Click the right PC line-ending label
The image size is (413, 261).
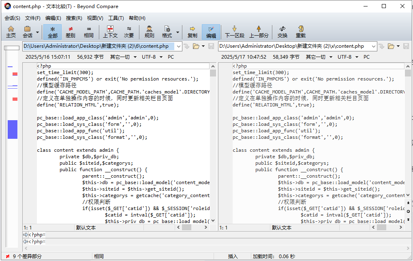click(366, 57)
